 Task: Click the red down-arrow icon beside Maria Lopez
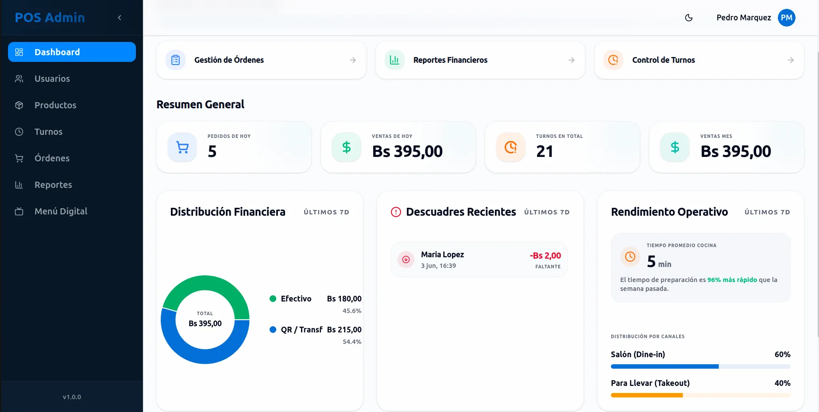coord(406,259)
